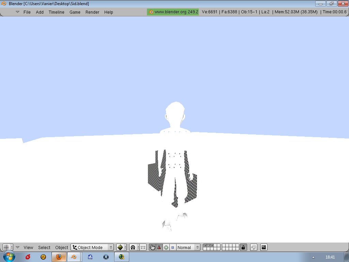
Task: Toggle the layer lock padlock icon
Action: [243, 247]
